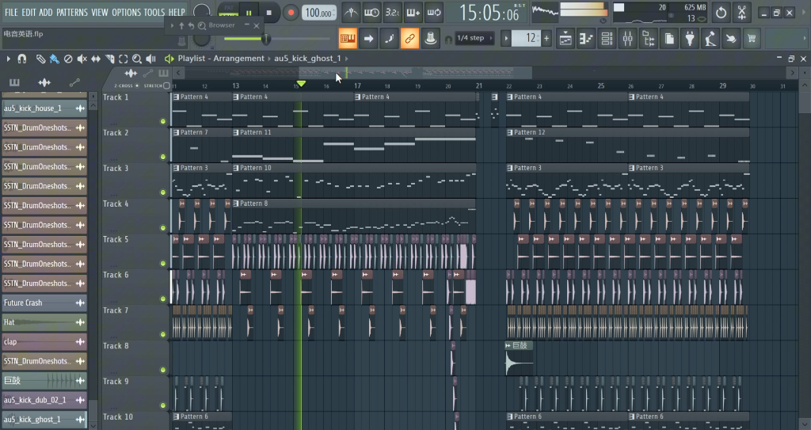Enable the STRETCH checkbox
Viewport: 811px width, 430px height.
[x=166, y=86]
